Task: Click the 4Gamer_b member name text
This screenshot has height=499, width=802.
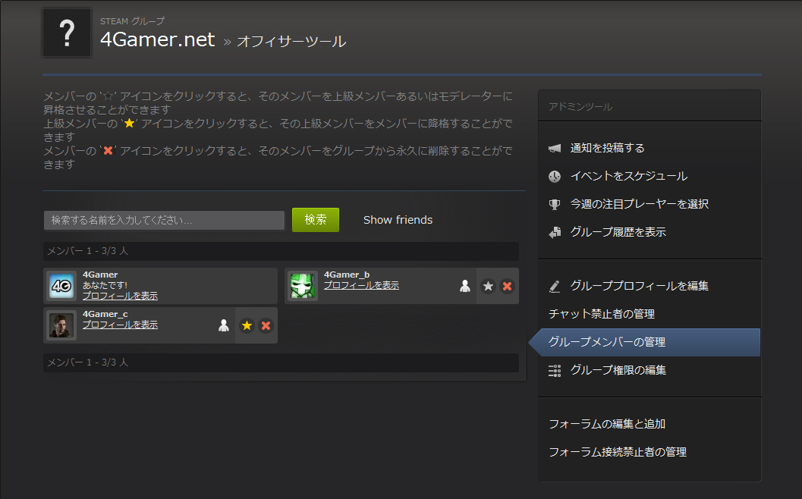Action: click(347, 275)
